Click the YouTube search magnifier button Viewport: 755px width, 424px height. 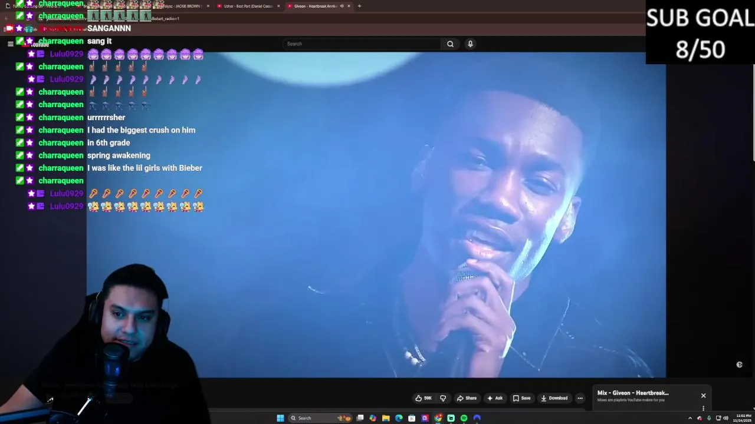[x=450, y=44]
